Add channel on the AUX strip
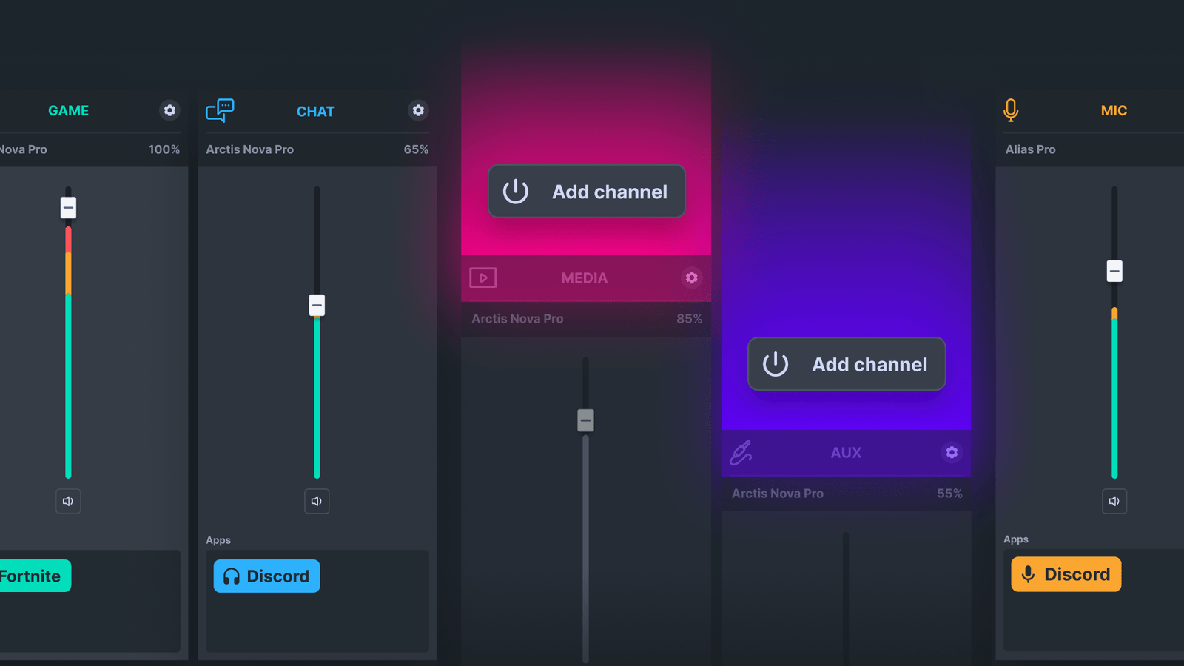The image size is (1184, 666). 846,364
